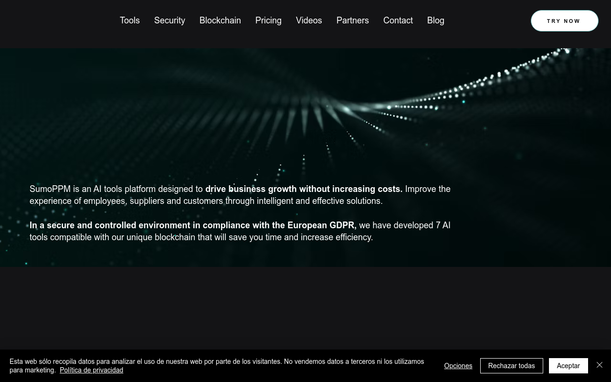Reject all cookies with Rechazar todas
The image size is (611, 382).
pos(512,366)
